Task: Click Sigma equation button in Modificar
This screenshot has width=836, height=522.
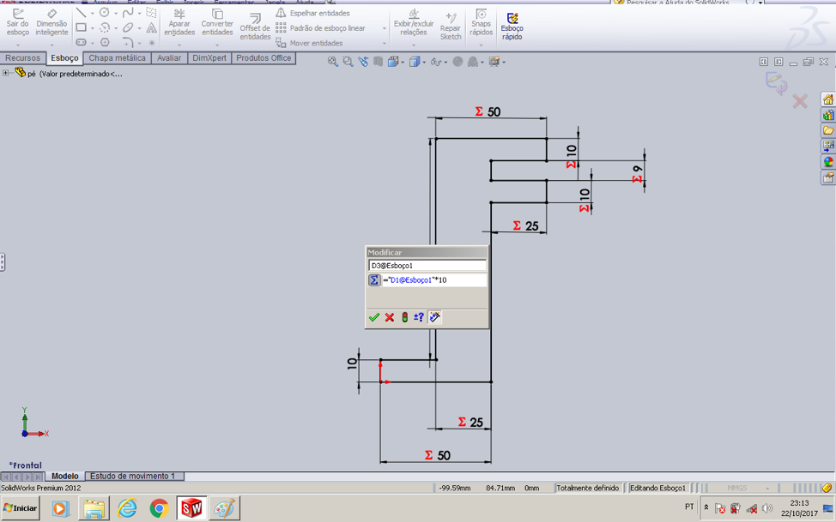Action: [374, 279]
